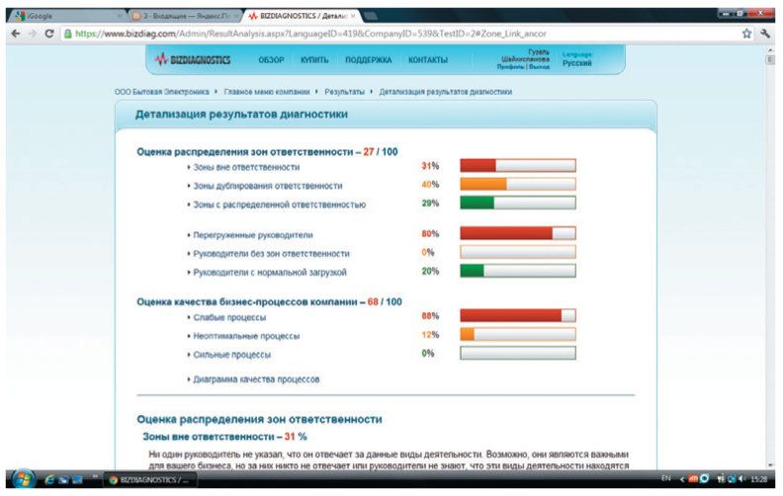The image size is (783, 496).
Task: Open Диаграмма качества процессов link
Action: pyautogui.click(x=255, y=379)
